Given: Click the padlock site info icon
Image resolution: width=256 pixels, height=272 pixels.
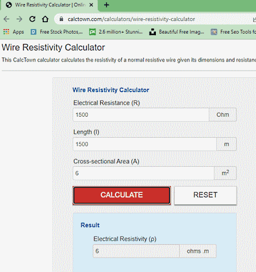Looking at the screenshot, I should point(61,19).
